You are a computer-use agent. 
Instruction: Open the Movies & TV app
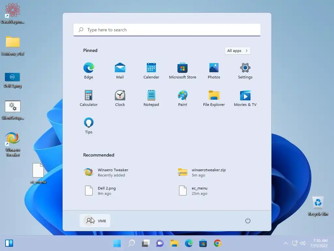(245, 98)
